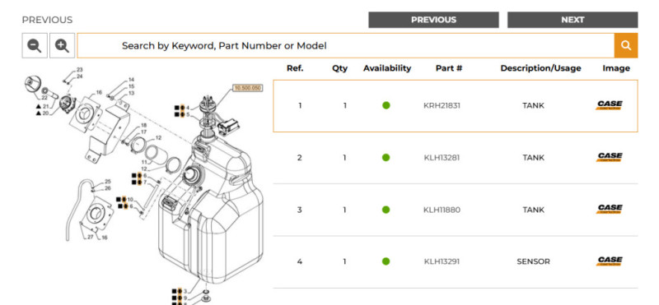Image resolution: width=659 pixels, height=305 pixels.
Task: Click the dark PREVIOUS button
Action: (434, 20)
